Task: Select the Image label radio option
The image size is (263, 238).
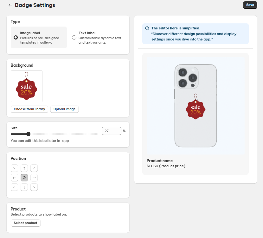Action: tap(16, 37)
